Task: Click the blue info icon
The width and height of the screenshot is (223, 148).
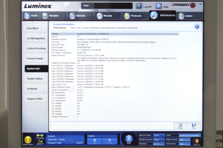Action: [197, 27]
